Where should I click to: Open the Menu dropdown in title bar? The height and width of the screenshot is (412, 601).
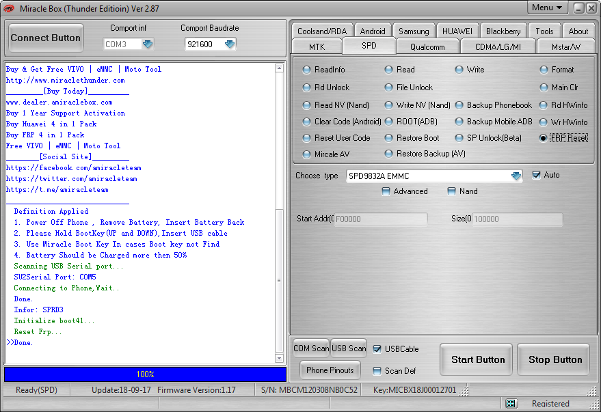click(x=548, y=8)
